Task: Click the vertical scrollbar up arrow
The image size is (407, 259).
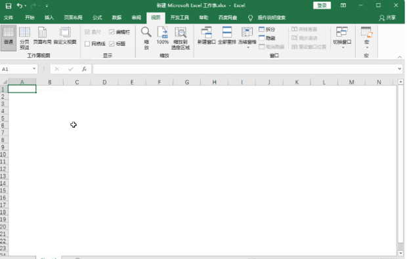Action: pyautogui.click(x=400, y=82)
